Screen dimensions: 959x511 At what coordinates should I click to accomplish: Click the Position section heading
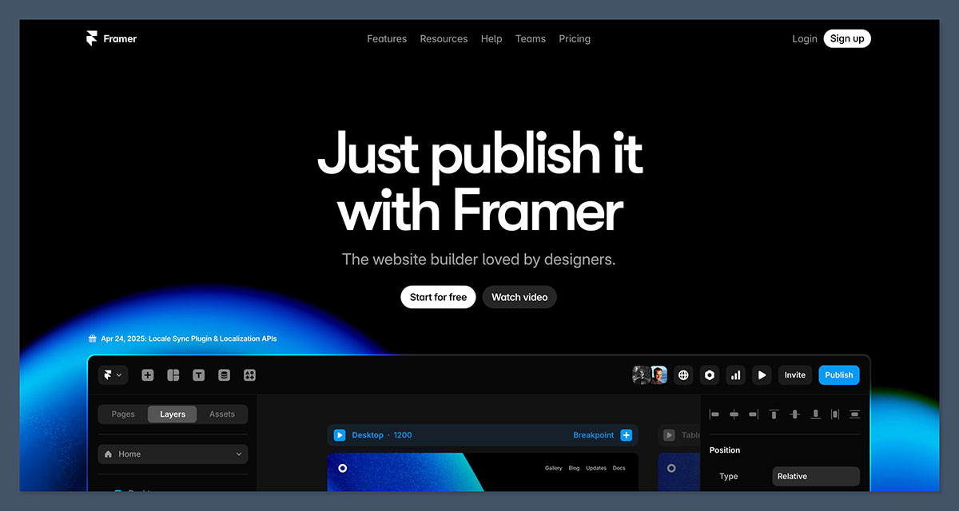[725, 450]
